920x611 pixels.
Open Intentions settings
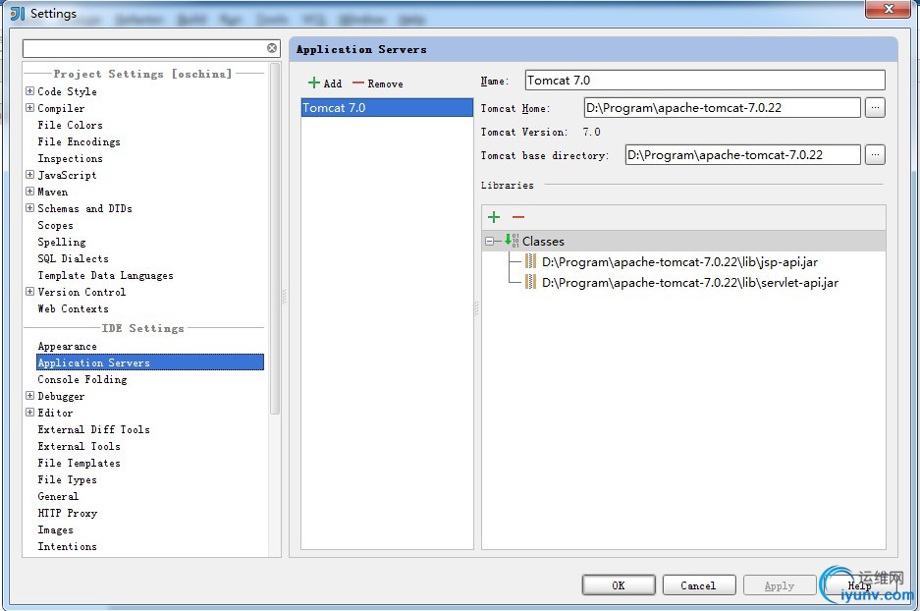pos(67,546)
